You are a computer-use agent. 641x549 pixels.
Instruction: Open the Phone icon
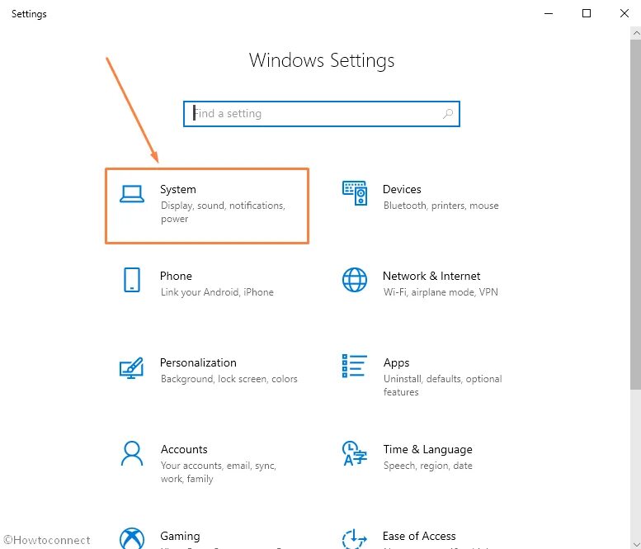[x=132, y=280]
